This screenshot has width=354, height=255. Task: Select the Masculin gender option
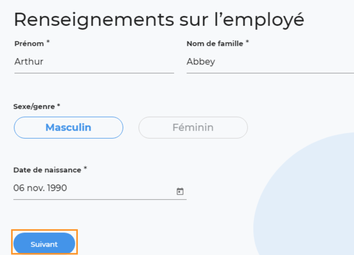[x=69, y=127]
